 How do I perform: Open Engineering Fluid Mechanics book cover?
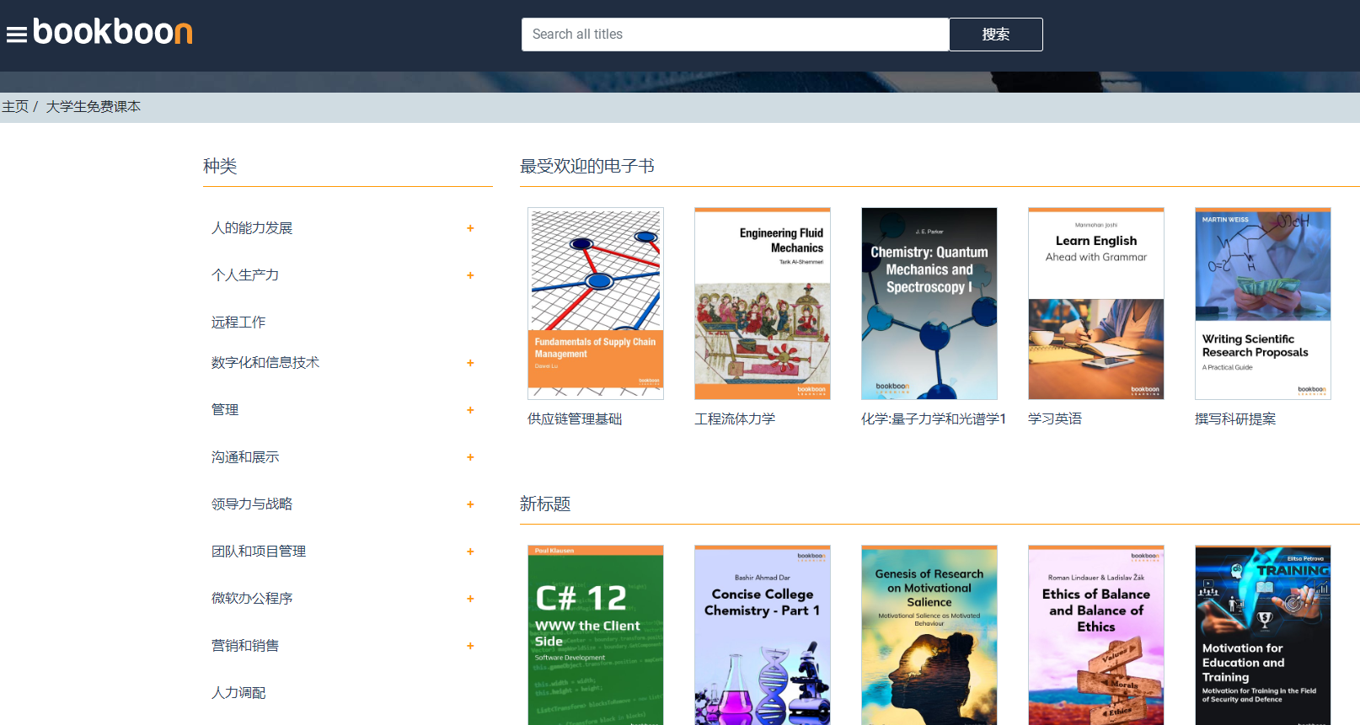click(x=763, y=303)
